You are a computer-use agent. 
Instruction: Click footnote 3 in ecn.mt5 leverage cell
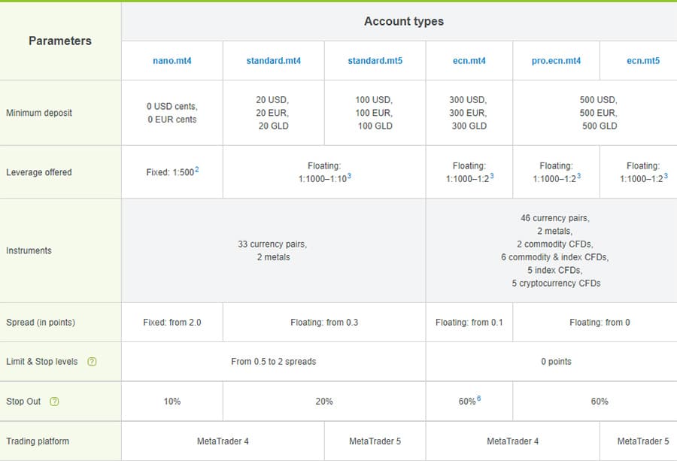click(x=666, y=177)
